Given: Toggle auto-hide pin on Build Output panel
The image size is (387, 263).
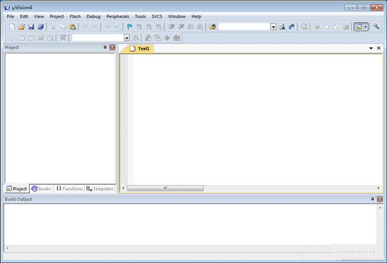Looking at the screenshot, I should [x=372, y=199].
